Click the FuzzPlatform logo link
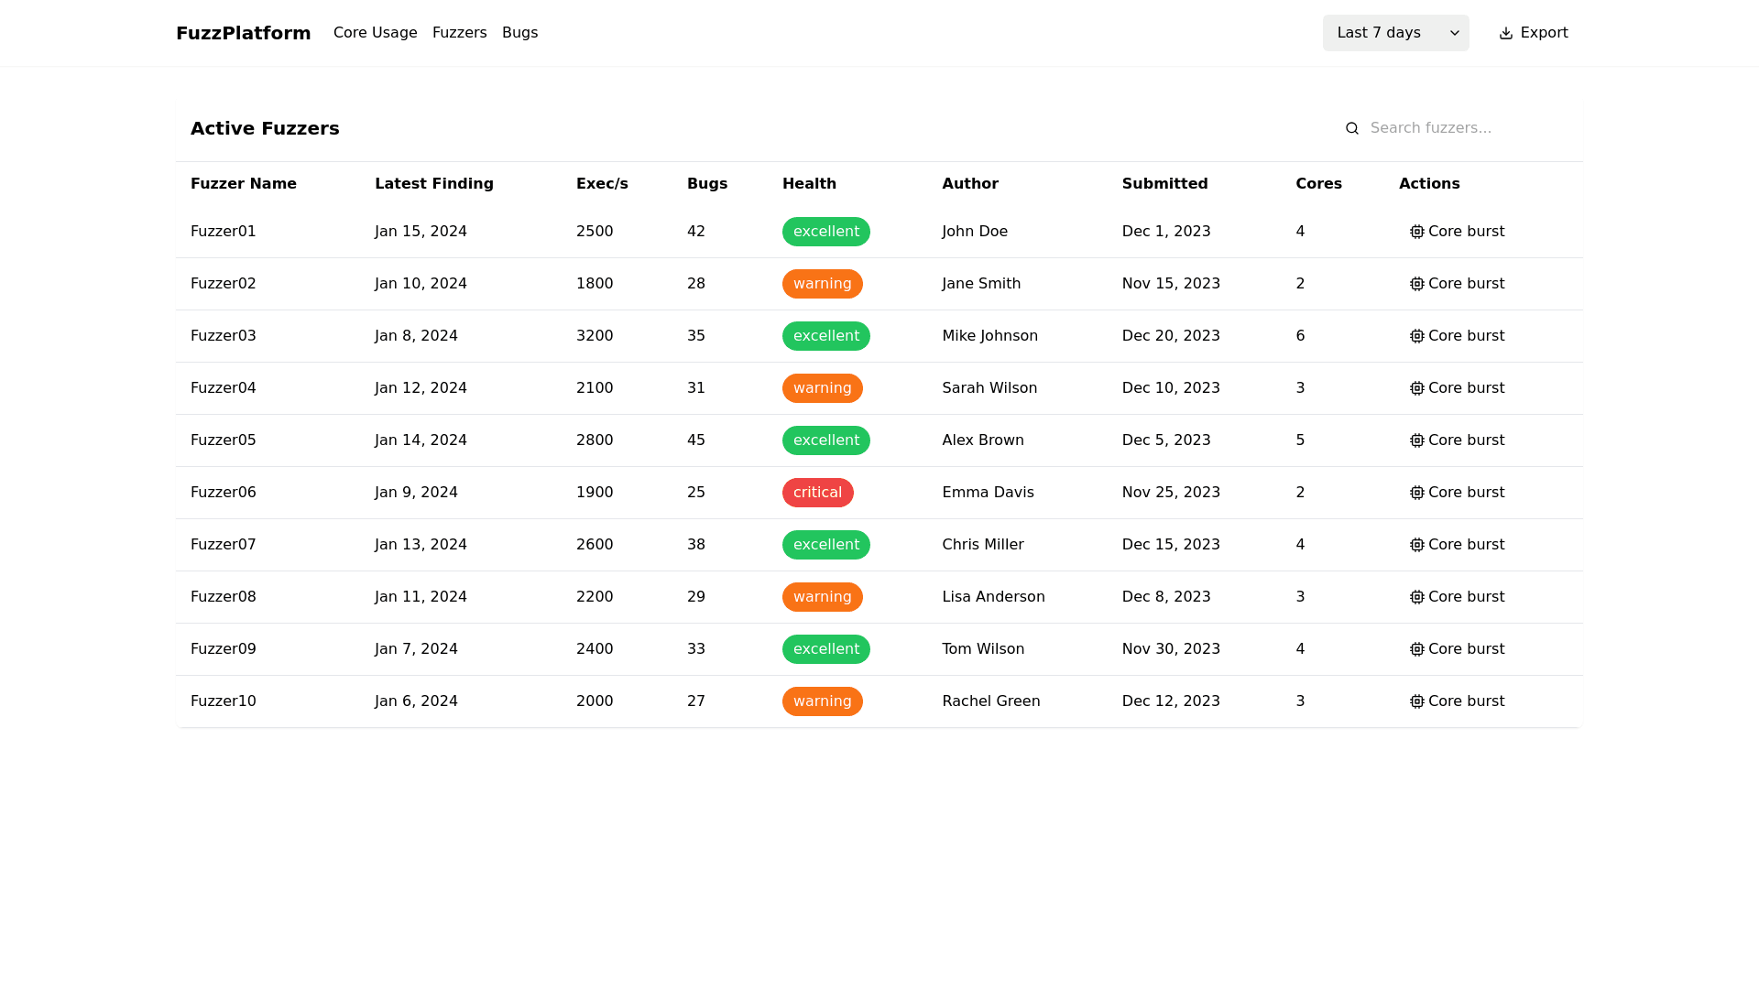The width and height of the screenshot is (1759, 989). pos(243,33)
